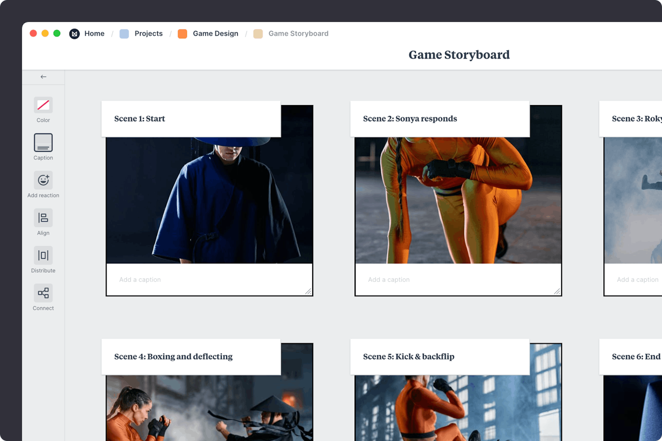662x441 pixels.
Task: Click the Game Storyboard tan board icon
Action: click(258, 34)
